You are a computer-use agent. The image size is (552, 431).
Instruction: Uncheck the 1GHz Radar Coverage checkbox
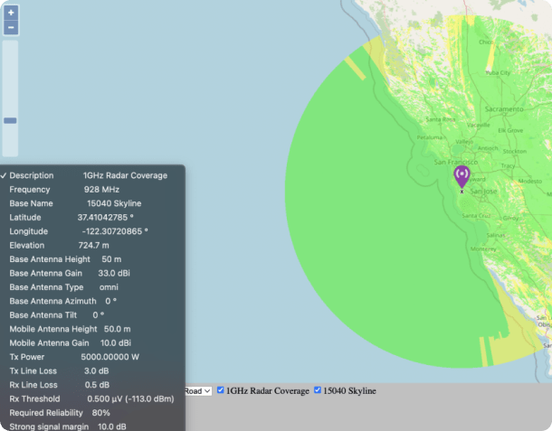[221, 390]
